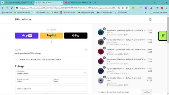Show more bookmarks chevron
The image size is (169, 95).
point(145,12)
